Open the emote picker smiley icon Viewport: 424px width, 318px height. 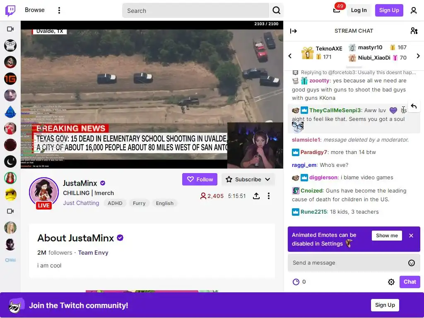coord(411,263)
